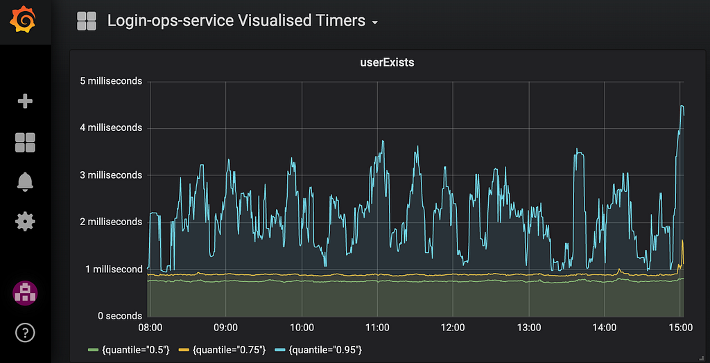This screenshot has height=363, width=710.
Task: Open Configuration gear icon
Action: pos(25,221)
